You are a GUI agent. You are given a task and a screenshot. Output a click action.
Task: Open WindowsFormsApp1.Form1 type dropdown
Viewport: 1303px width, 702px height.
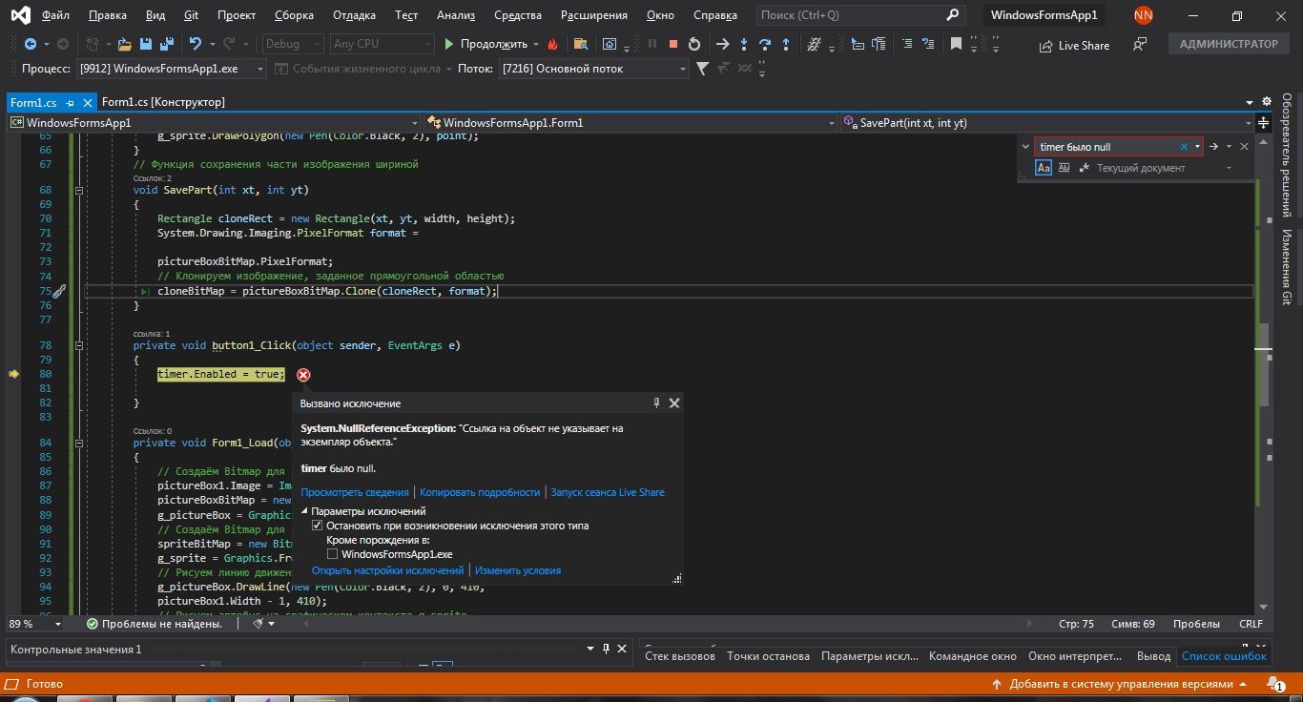coord(832,123)
